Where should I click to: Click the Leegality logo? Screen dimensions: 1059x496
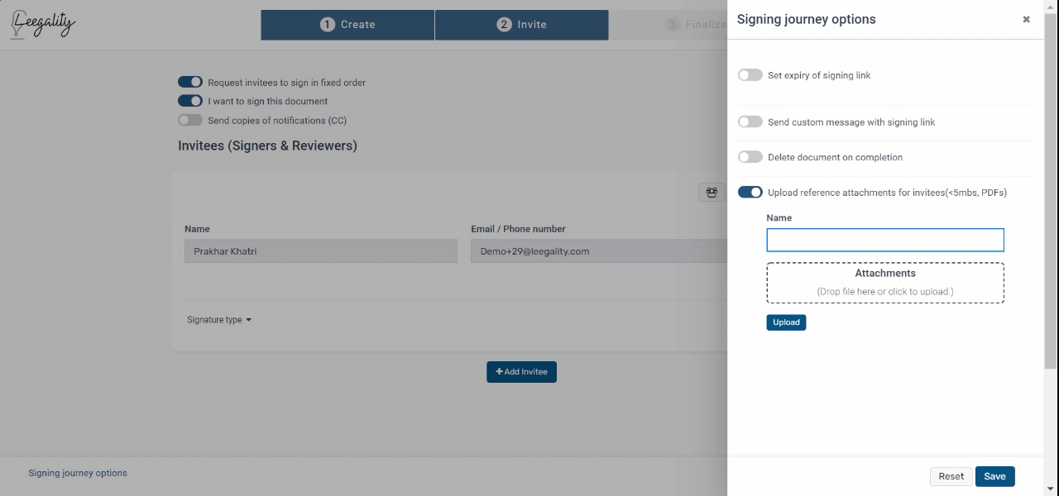tap(44, 24)
